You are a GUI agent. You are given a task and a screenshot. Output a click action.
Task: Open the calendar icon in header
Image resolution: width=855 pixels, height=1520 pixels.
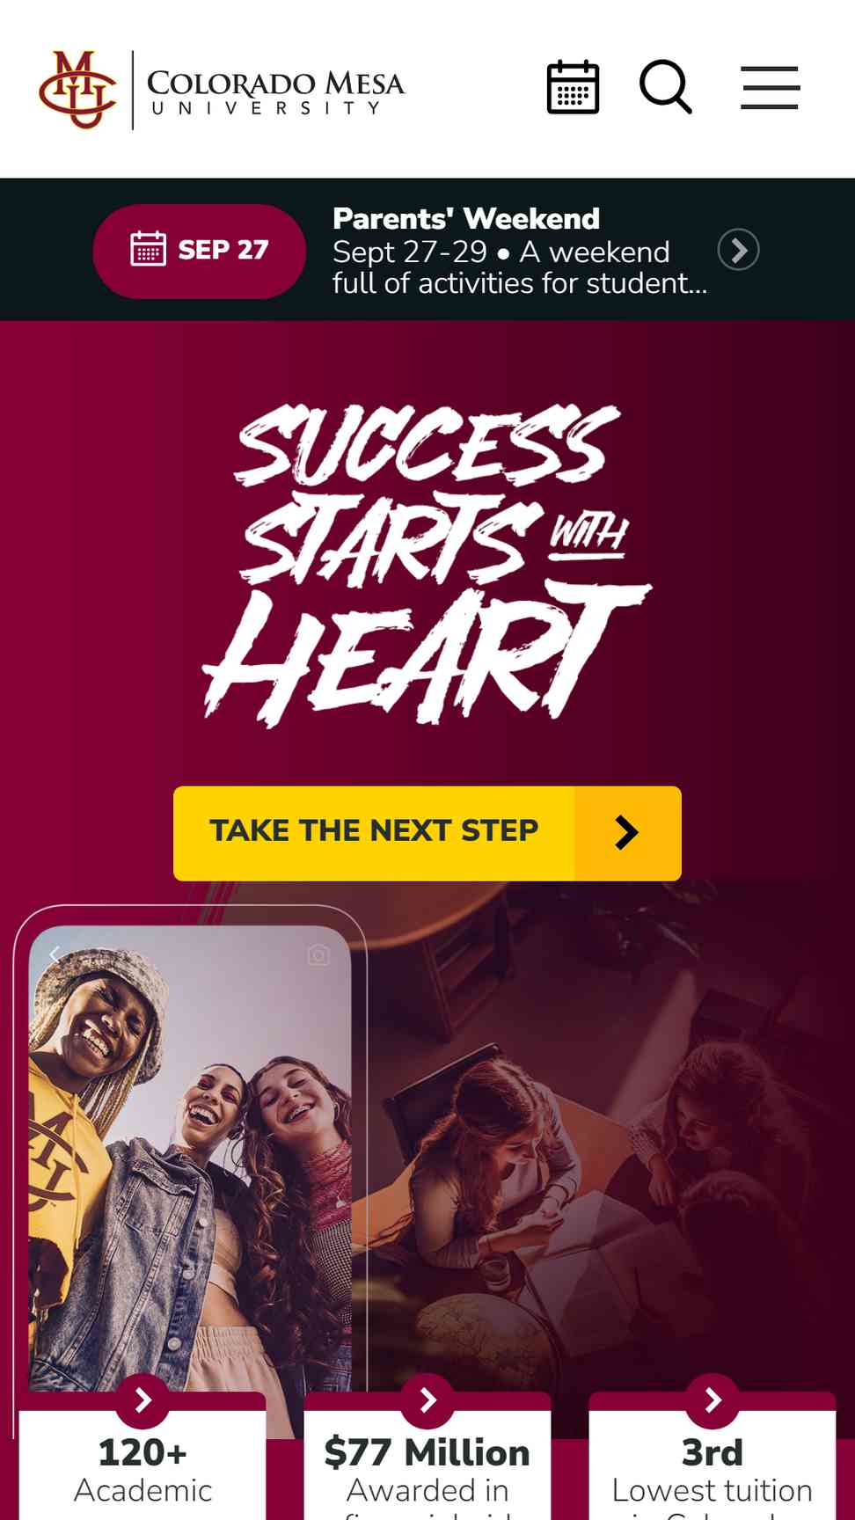(573, 87)
